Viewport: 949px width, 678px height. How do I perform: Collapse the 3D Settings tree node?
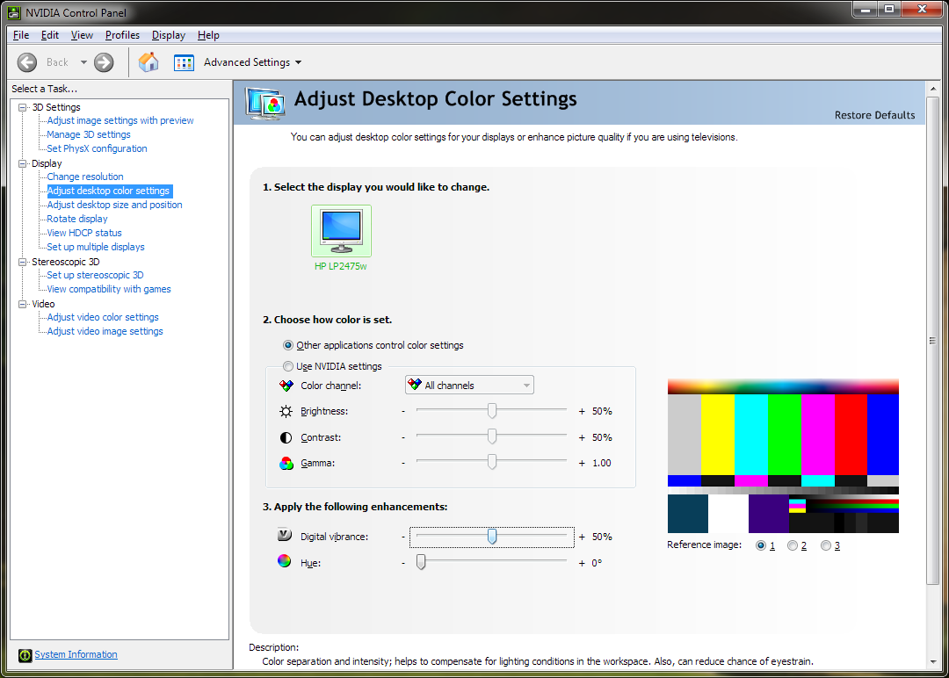[x=22, y=107]
